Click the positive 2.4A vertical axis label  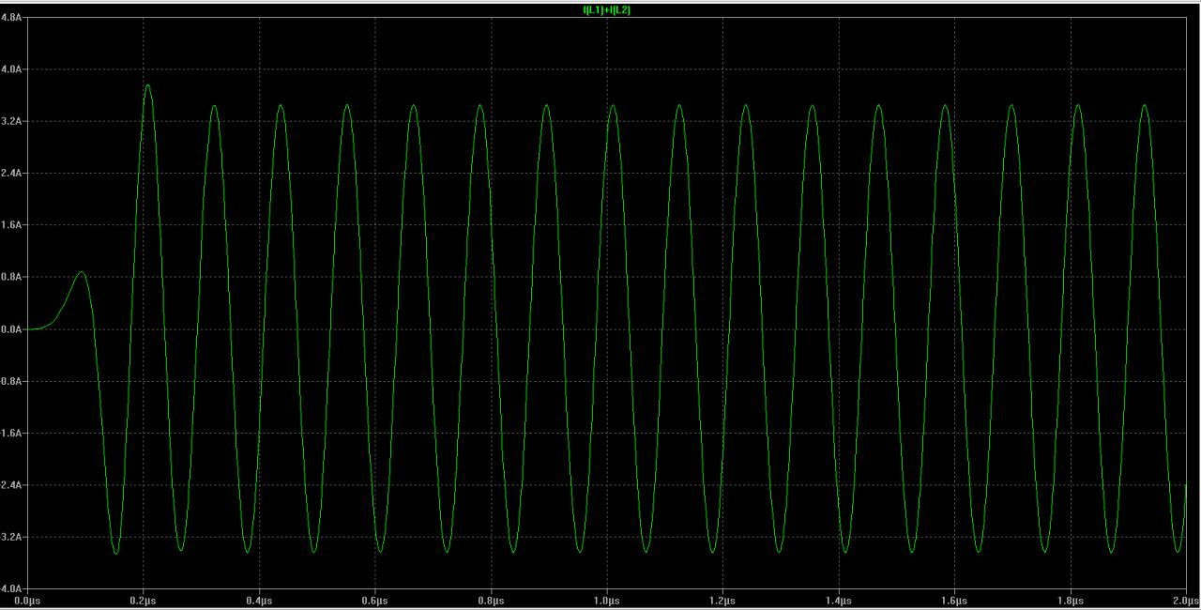pos(12,174)
